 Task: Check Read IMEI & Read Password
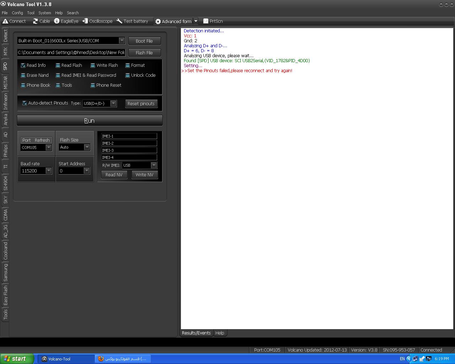pyautogui.click(x=58, y=75)
